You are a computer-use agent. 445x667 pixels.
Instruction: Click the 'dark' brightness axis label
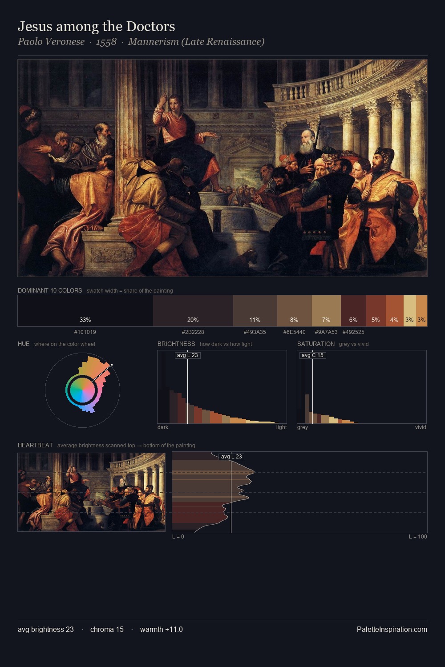(163, 427)
